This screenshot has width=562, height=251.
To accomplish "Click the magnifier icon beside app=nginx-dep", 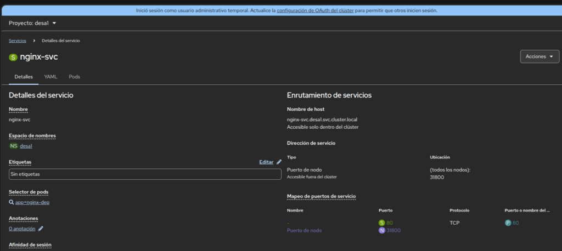I will coord(12,202).
